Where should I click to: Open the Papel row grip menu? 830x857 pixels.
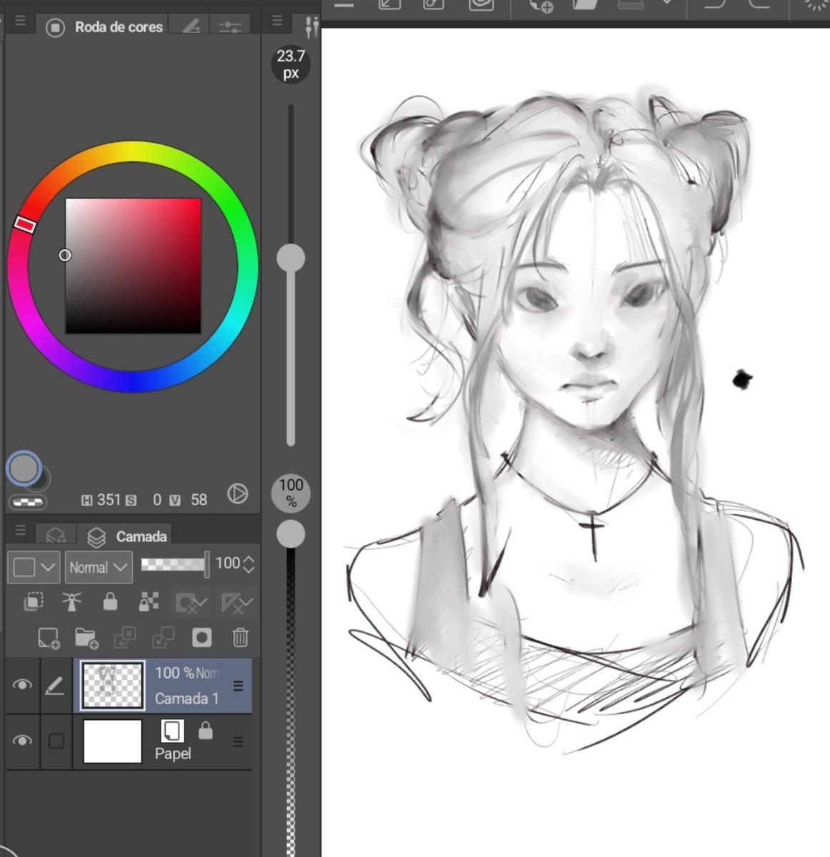(x=239, y=742)
